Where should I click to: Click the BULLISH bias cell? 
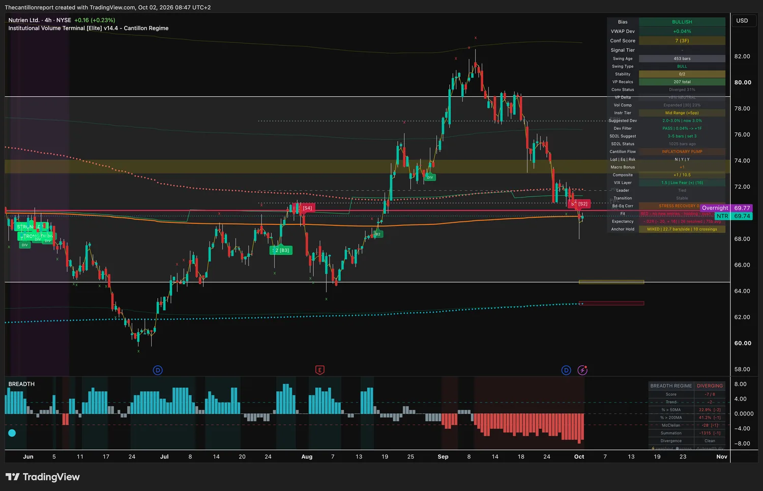(682, 22)
